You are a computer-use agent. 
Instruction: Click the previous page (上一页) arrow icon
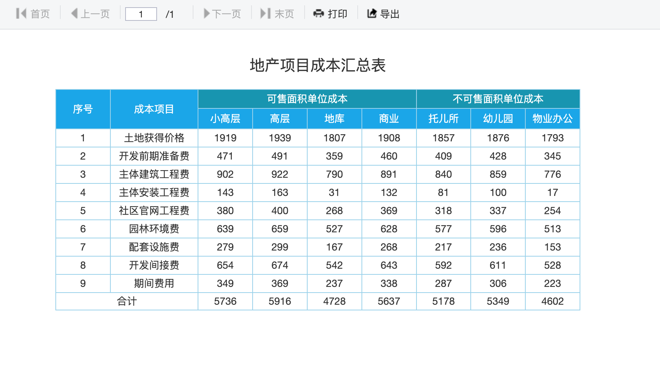coord(75,14)
